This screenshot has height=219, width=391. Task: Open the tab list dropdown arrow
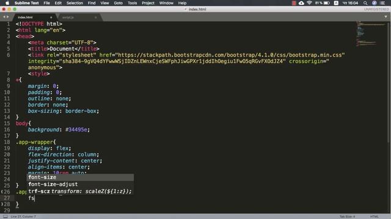tap(386, 16)
